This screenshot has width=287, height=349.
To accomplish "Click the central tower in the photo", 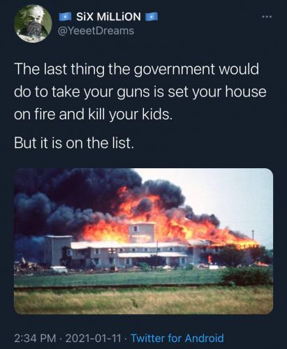I will click(x=142, y=232).
